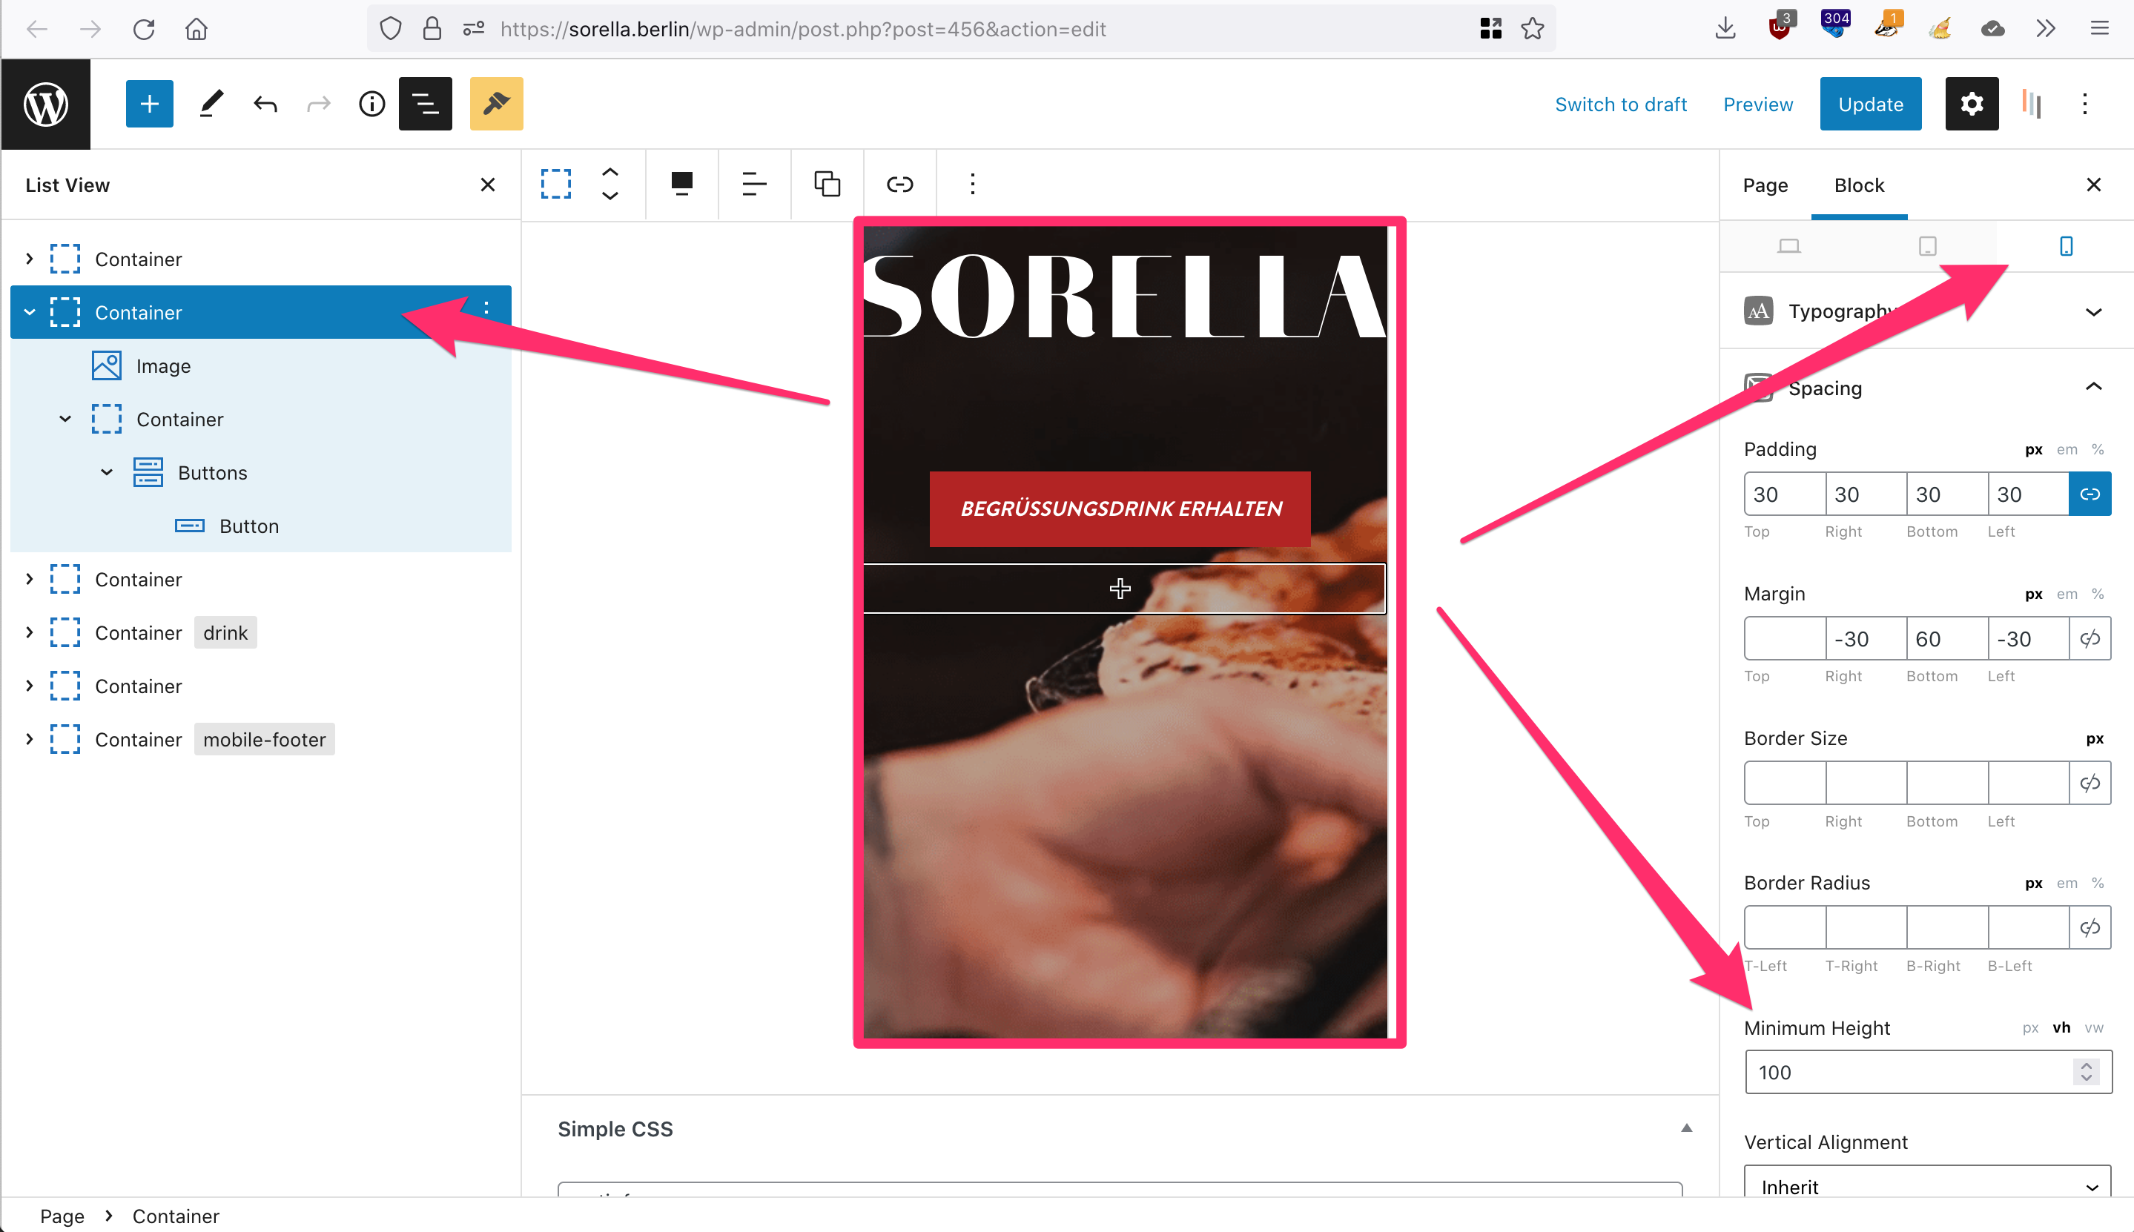Move the block up
This screenshot has width=2134, height=1232.
coord(610,172)
